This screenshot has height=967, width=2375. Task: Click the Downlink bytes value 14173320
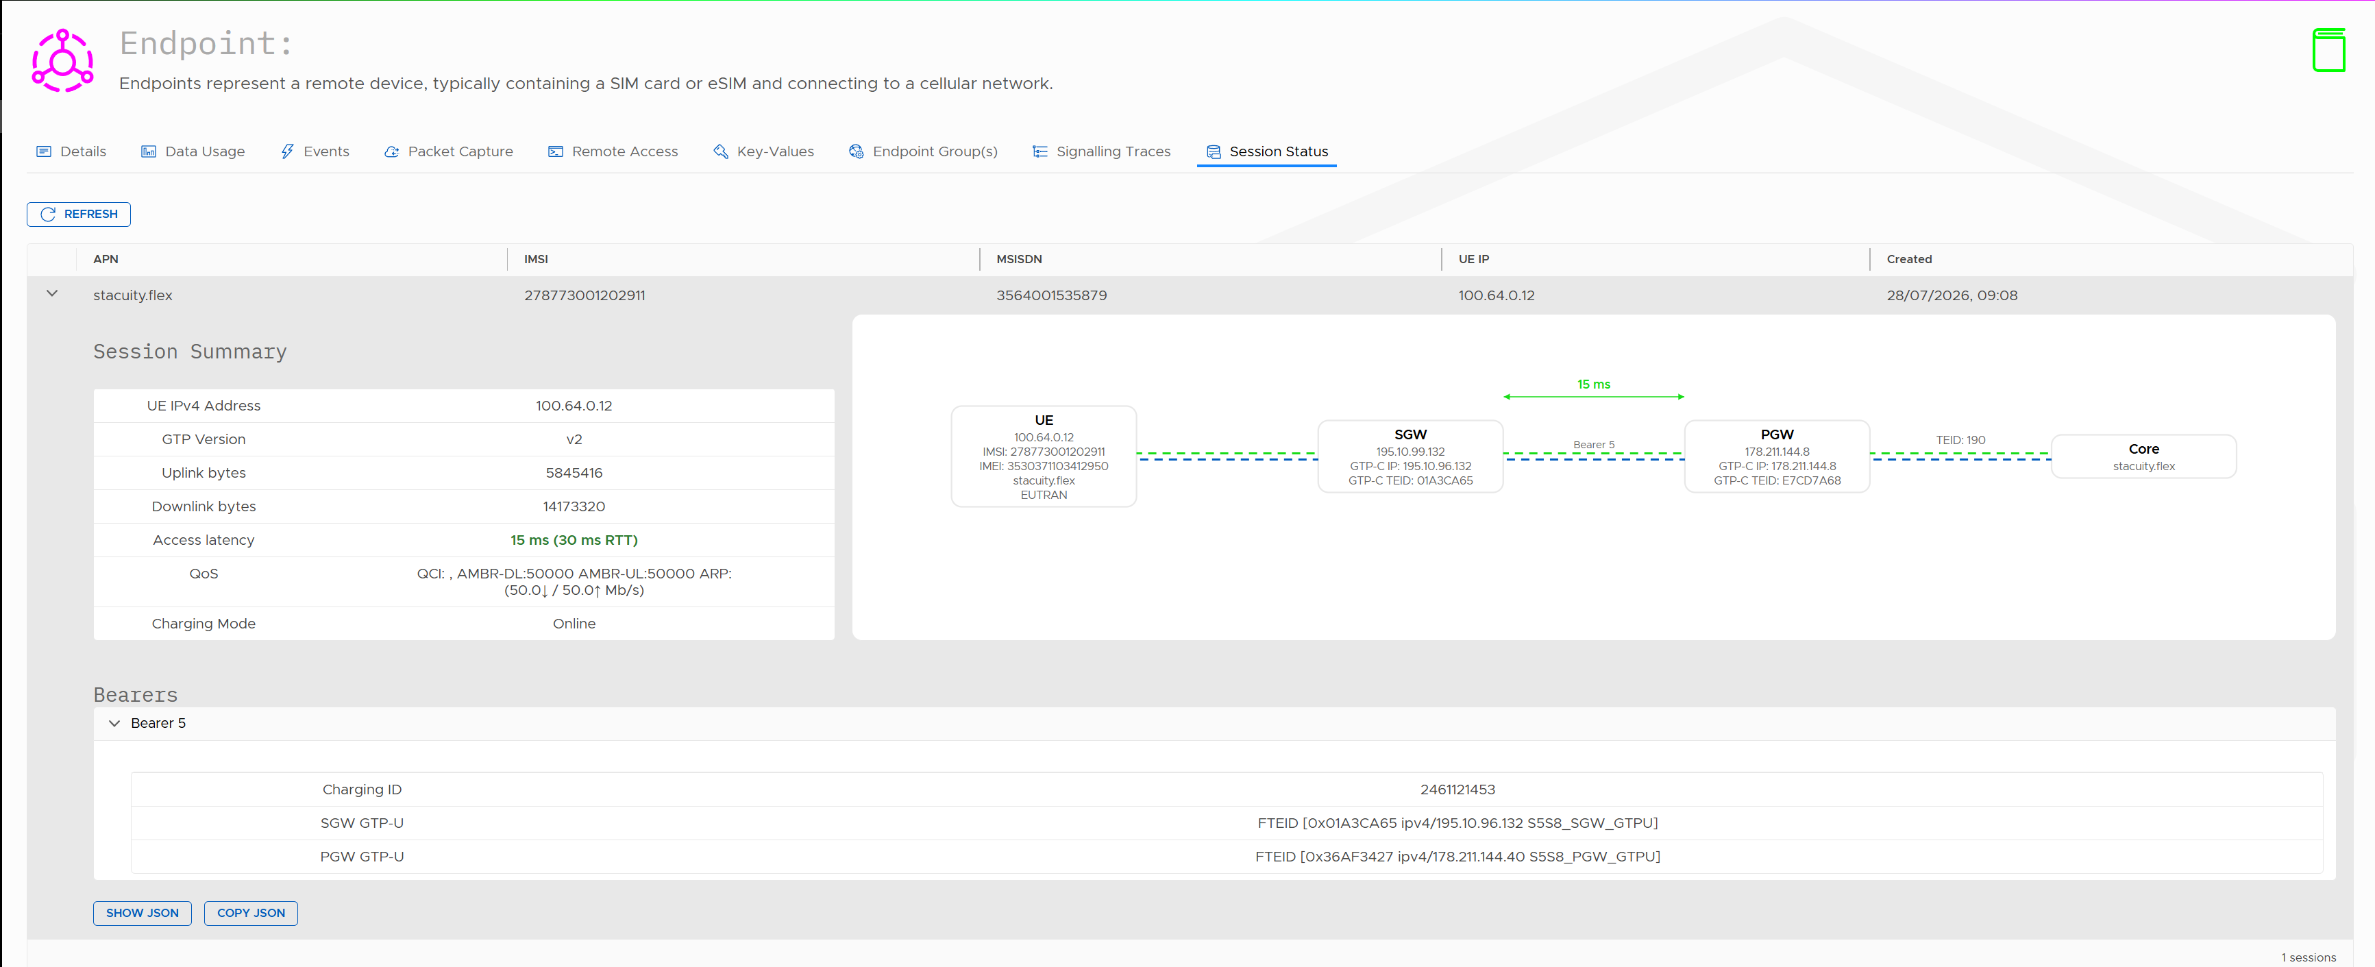[574, 506]
